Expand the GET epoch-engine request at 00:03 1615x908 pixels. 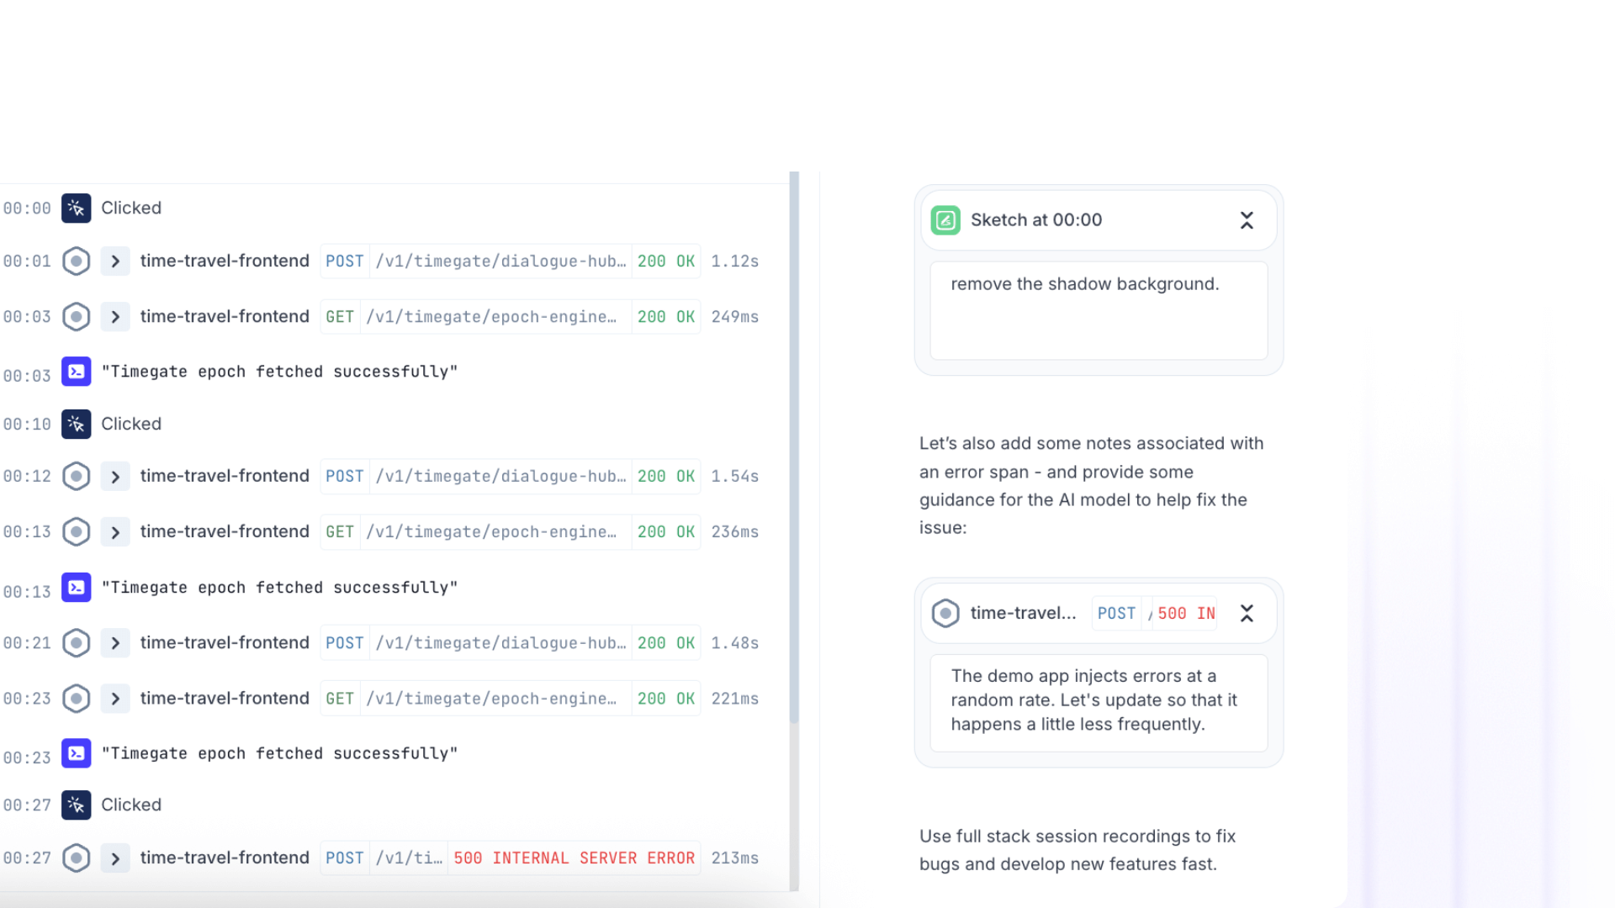pyautogui.click(x=115, y=316)
